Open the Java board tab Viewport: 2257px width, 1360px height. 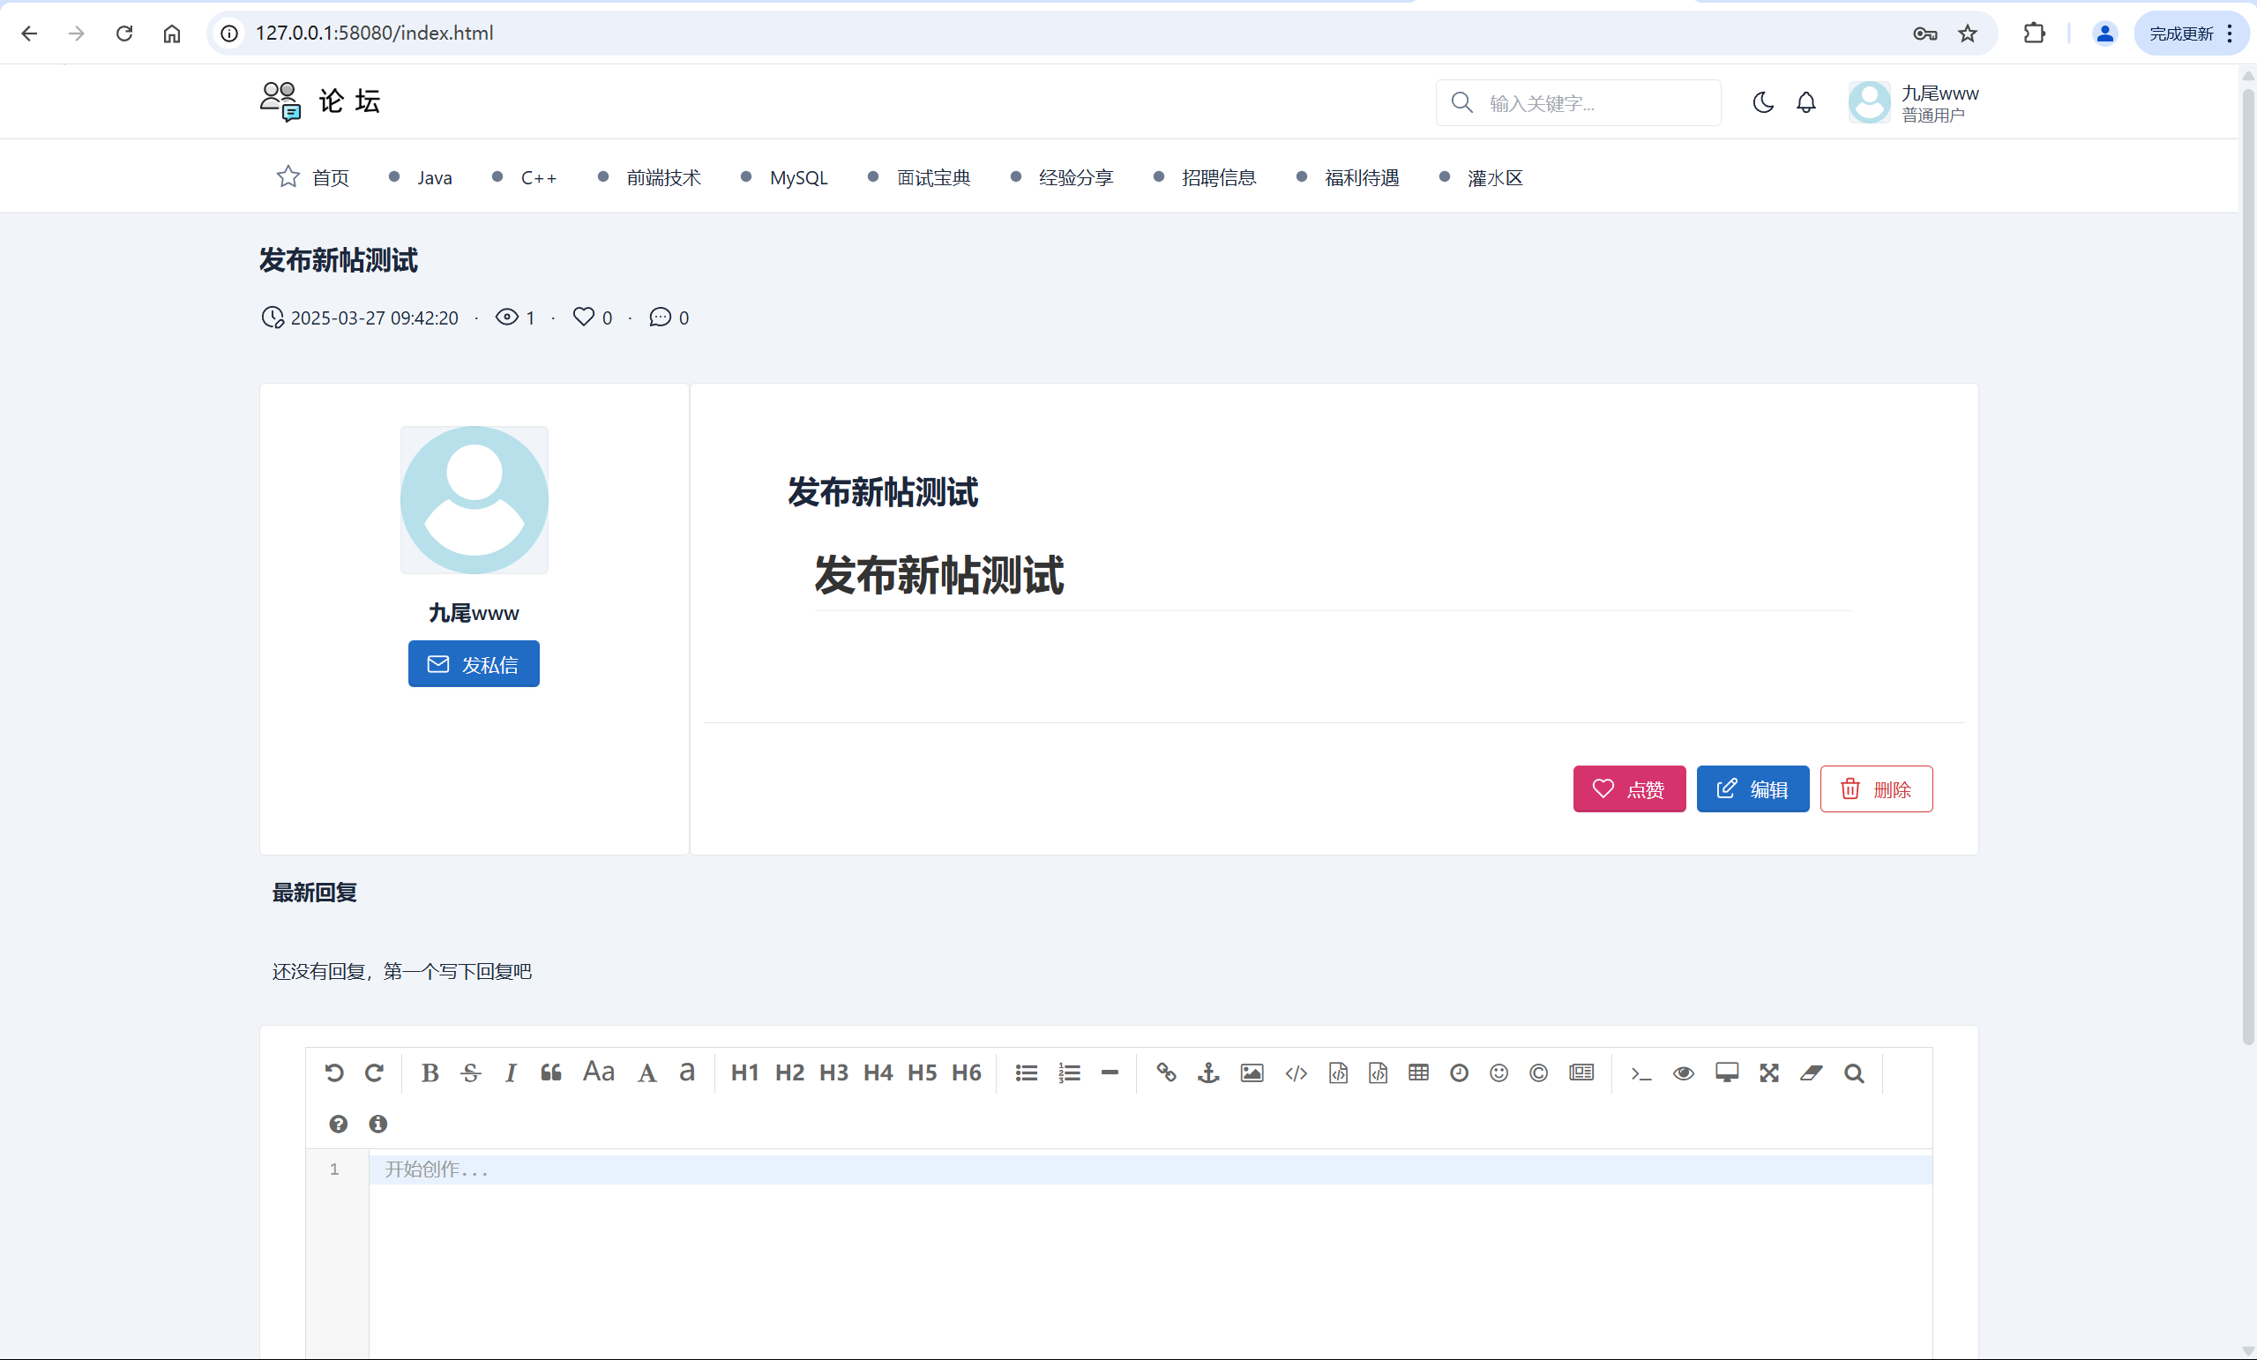[x=434, y=177]
